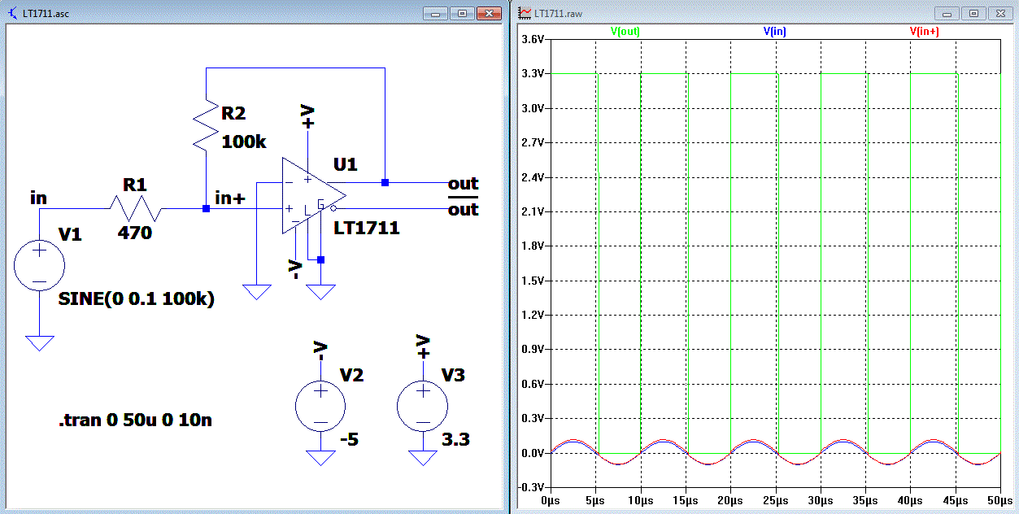The width and height of the screenshot is (1019, 514).
Task: Minimize the LT1711.asc schematic window
Action: point(437,14)
